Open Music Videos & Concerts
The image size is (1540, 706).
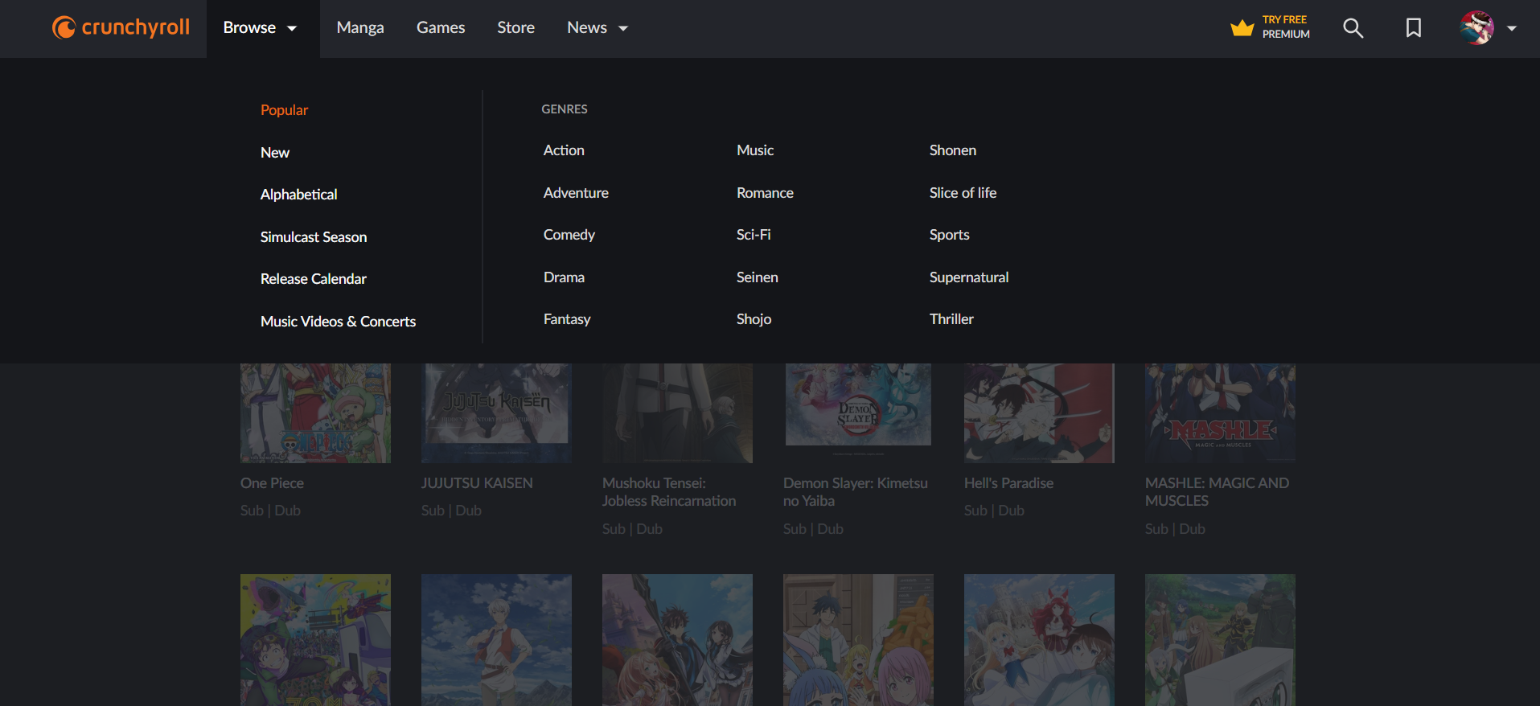point(338,322)
